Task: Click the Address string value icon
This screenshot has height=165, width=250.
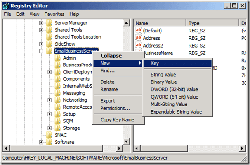Action: [139, 38]
